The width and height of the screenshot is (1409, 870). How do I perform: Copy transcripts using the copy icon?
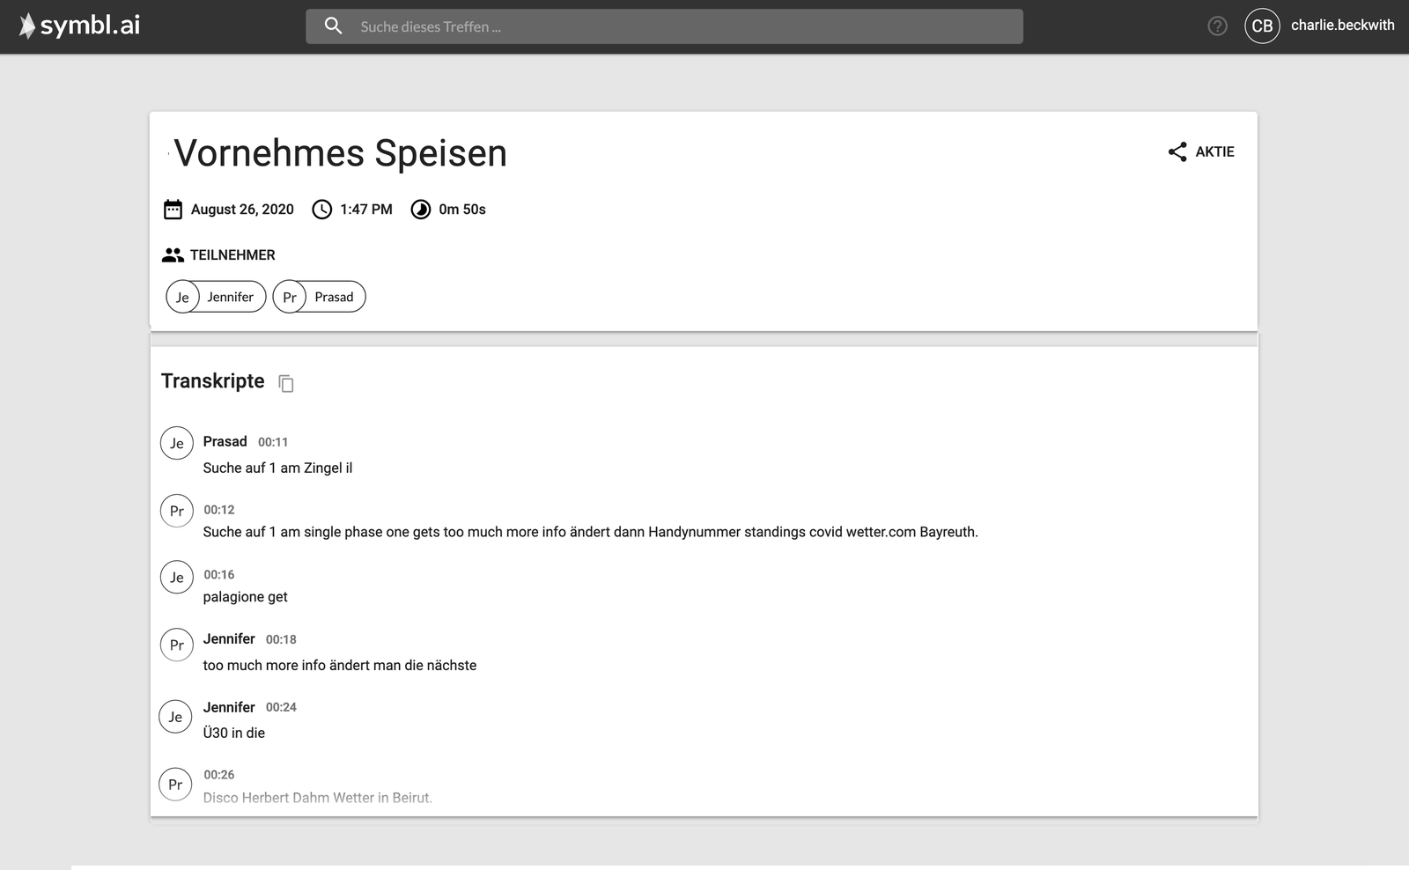286,383
